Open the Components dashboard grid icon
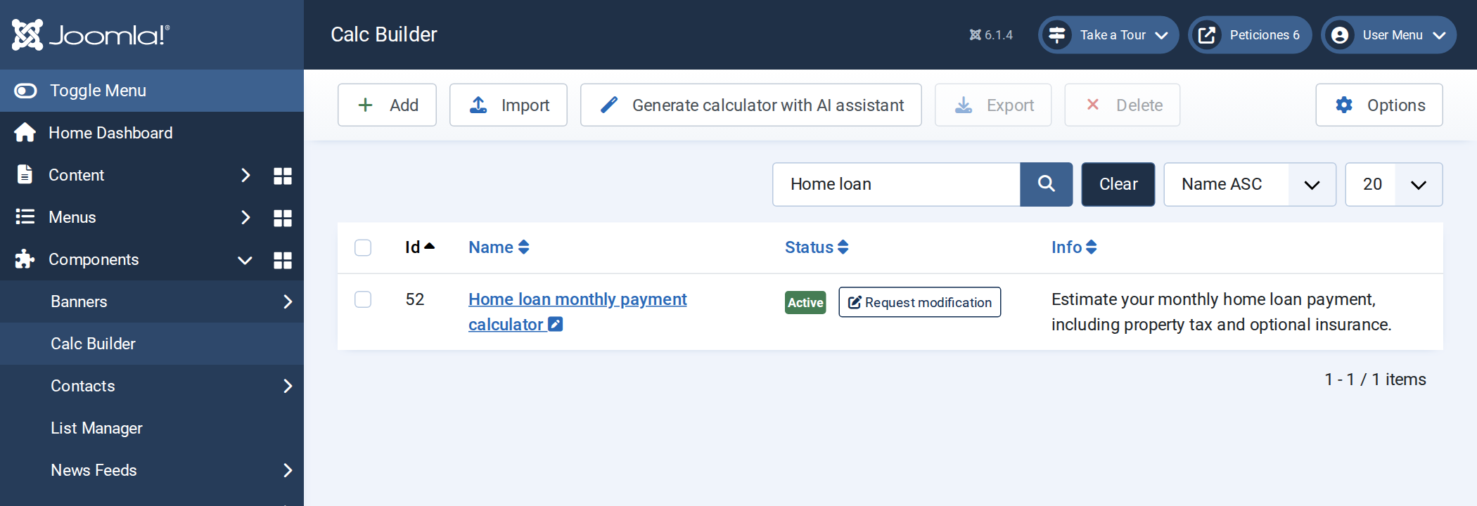Image resolution: width=1477 pixels, height=506 pixels. [x=283, y=260]
